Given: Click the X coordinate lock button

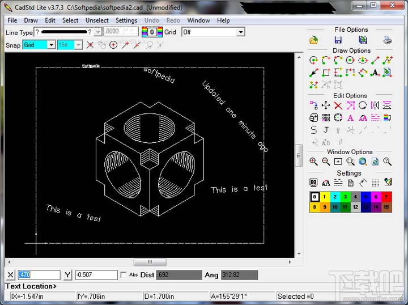Looking at the screenshot, I should click(x=11, y=275).
